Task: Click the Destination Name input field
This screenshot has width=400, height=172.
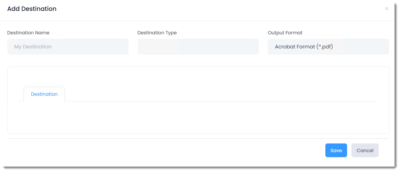Action: (x=68, y=47)
